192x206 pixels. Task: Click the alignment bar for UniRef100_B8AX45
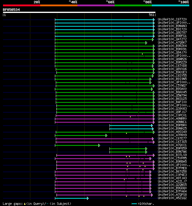(105, 93)
